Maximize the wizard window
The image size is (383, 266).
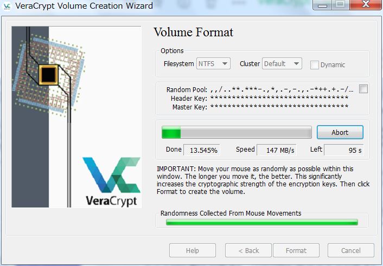[340, 5]
